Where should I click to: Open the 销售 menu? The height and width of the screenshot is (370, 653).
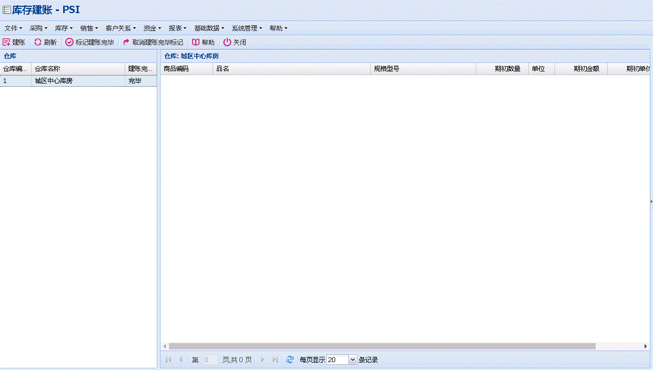[x=89, y=28]
